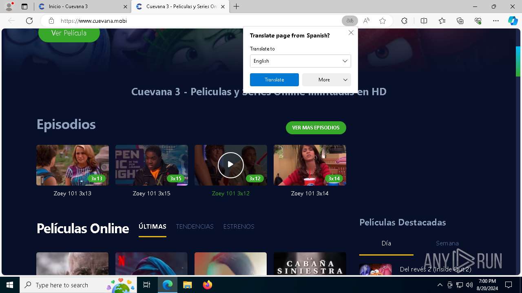The image size is (522, 293).
Task: Reload the page with the refresh icon
Action: coord(29,21)
